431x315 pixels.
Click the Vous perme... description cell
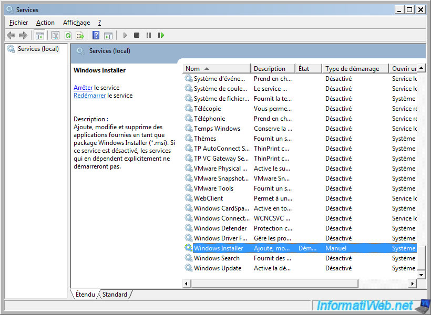273,109
